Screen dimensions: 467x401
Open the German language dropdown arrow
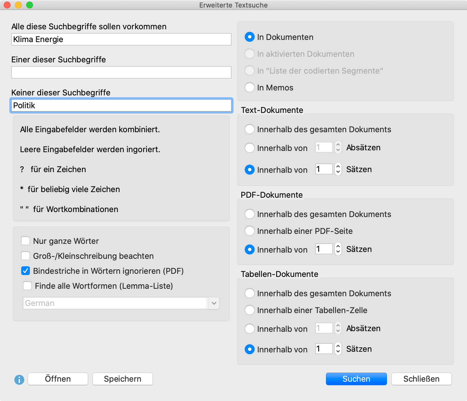[214, 303]
